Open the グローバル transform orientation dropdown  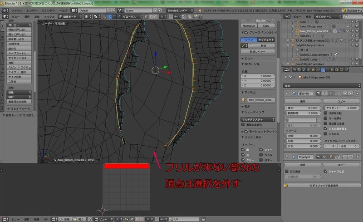coord(131,17)
